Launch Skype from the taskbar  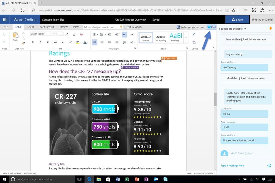(x=165, y=179)
